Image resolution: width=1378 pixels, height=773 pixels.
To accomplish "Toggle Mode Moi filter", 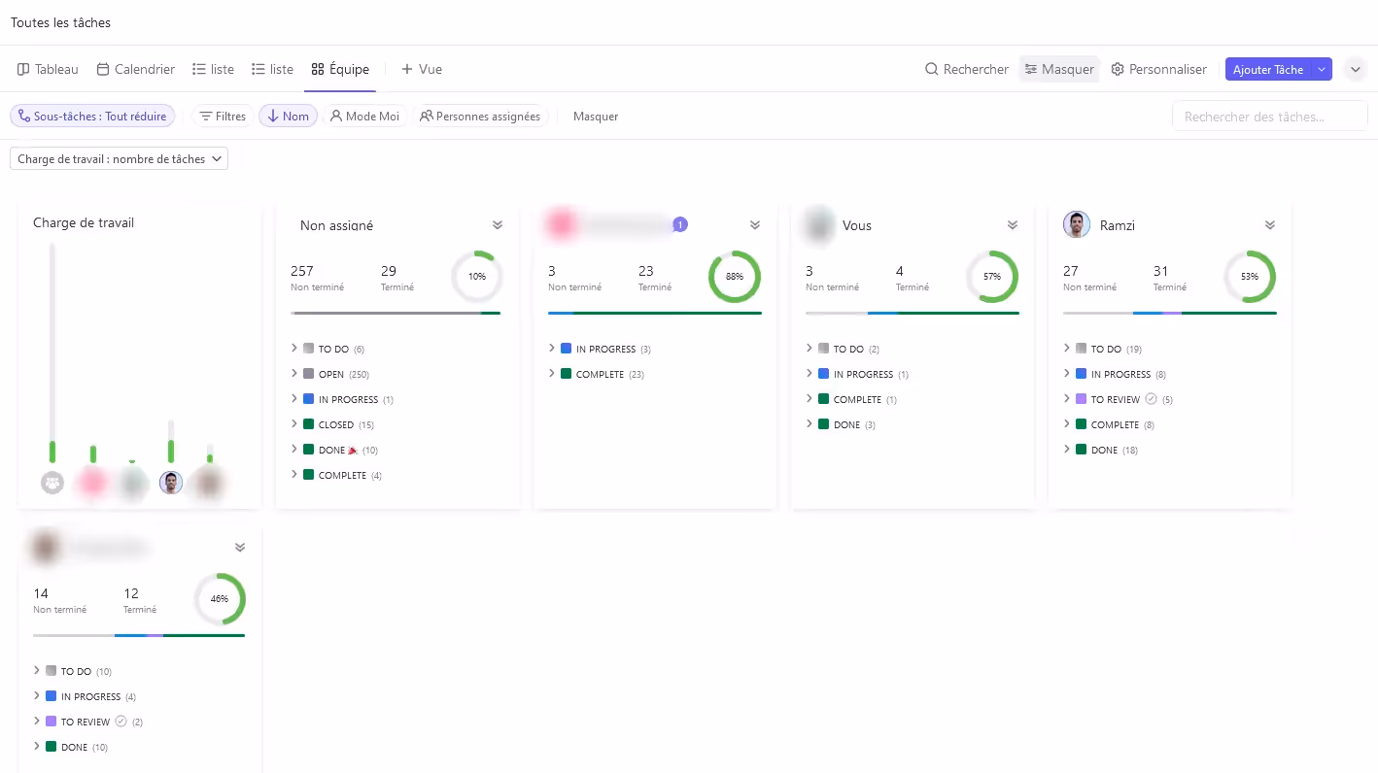I will coord(365,117).
